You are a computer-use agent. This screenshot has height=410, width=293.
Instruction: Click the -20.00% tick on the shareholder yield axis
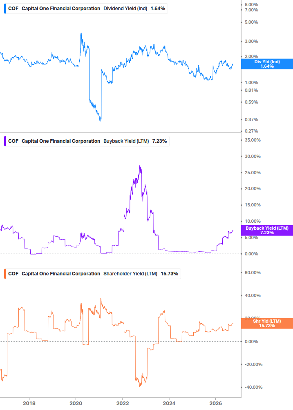[253, 364]
